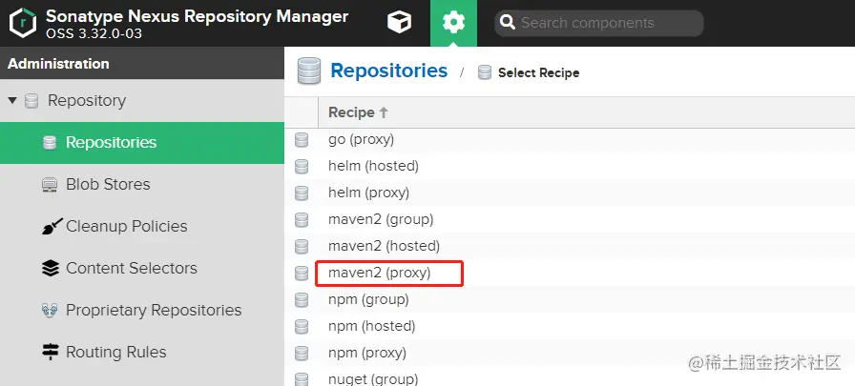Select the helm (proxy) recipe
The height and width of the screenshot is (386, 855).
[368, 193]
